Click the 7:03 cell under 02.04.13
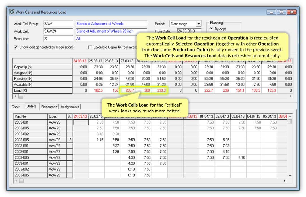This screenshot has height=197, width=306. point(223,146)
